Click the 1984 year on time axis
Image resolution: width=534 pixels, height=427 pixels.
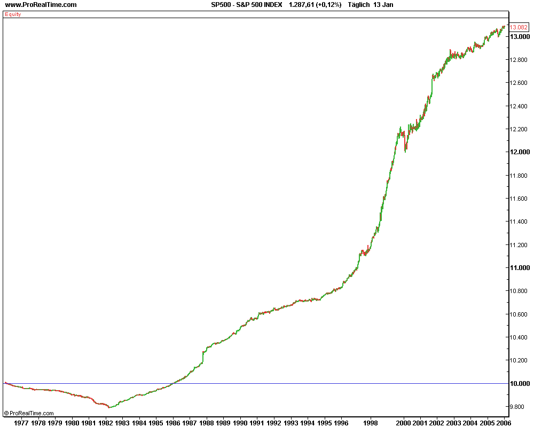coord(139,423)
